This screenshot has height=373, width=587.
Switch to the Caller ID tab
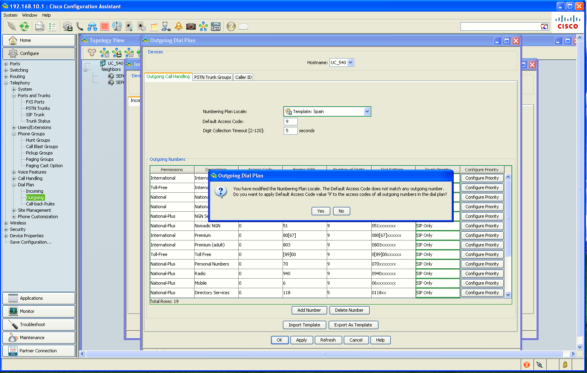(x=243, y=77)
